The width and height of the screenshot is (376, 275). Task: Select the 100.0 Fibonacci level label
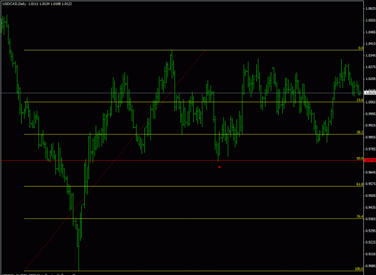point(359,269)
